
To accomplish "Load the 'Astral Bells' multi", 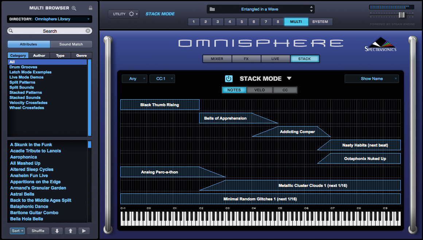I will (x=22, y=194).
